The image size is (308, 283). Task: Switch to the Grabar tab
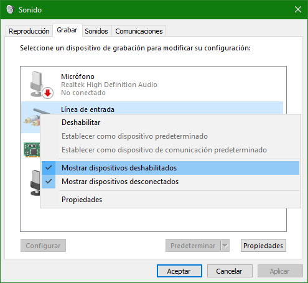(x=67, y=30)
